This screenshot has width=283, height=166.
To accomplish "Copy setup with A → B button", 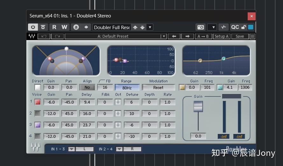I will (203, 36).
